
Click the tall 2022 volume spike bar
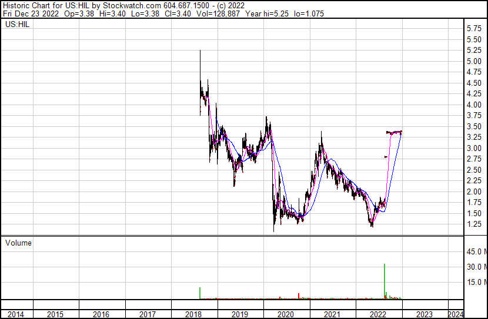coord(385,282)
